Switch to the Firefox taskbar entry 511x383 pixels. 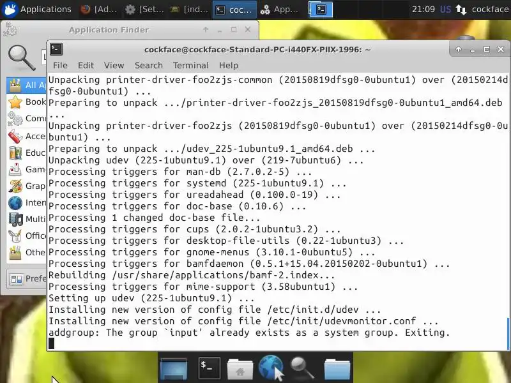(x=99, y=10)
